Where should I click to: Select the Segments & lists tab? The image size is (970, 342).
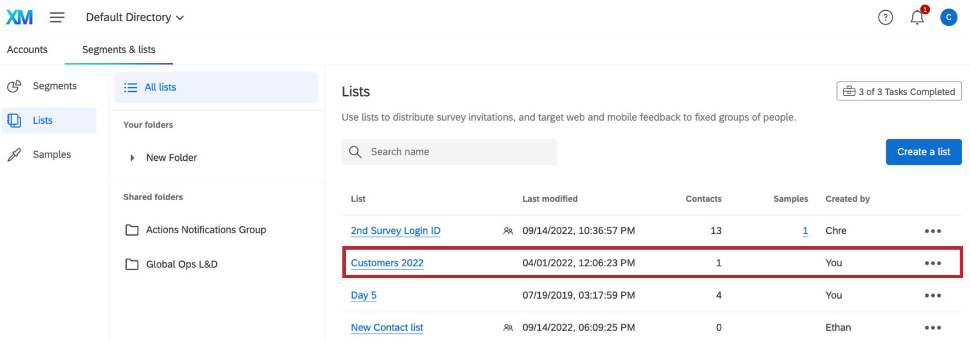(x=119, y=50)
